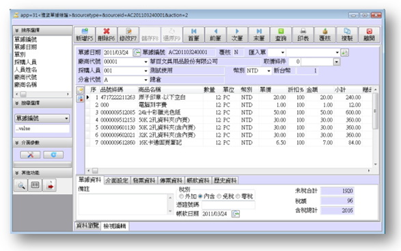The width and height of the screenshot is (401, 251).
Task: Click the grid vertical scrollbar
Action: [375, 127]
